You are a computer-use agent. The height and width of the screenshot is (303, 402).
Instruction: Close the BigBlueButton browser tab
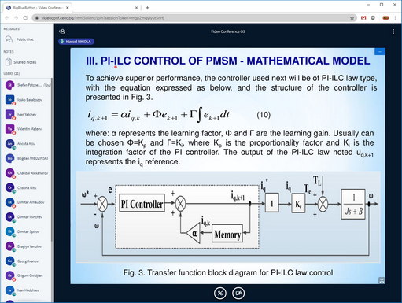point(68,8)
